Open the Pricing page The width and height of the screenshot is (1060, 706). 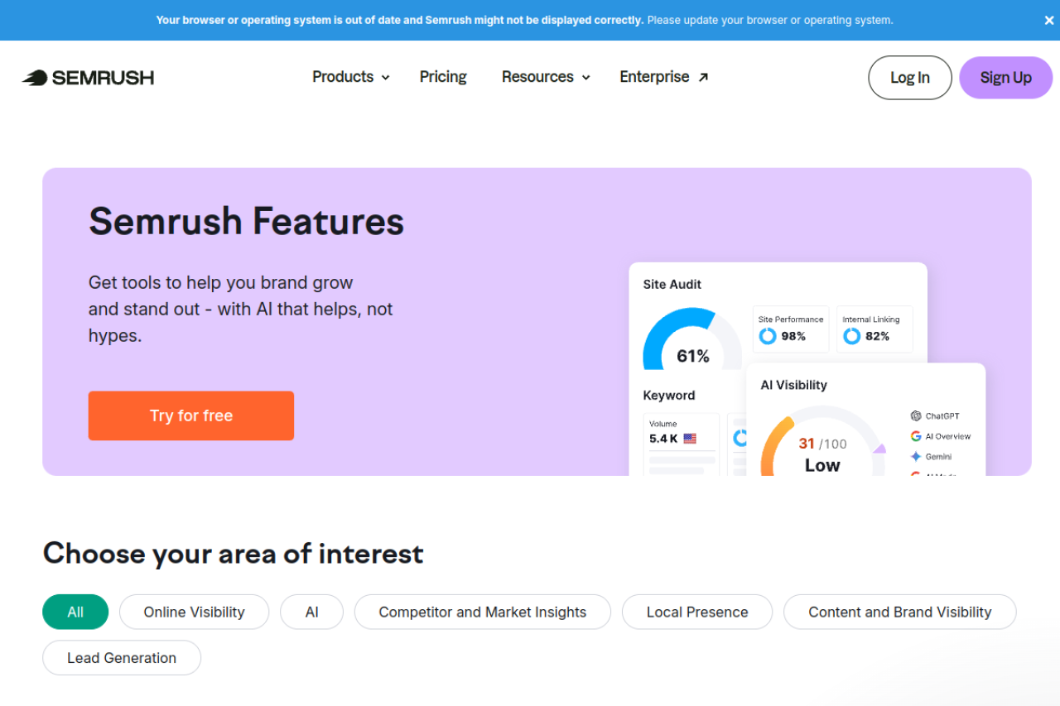pos(443,77)
